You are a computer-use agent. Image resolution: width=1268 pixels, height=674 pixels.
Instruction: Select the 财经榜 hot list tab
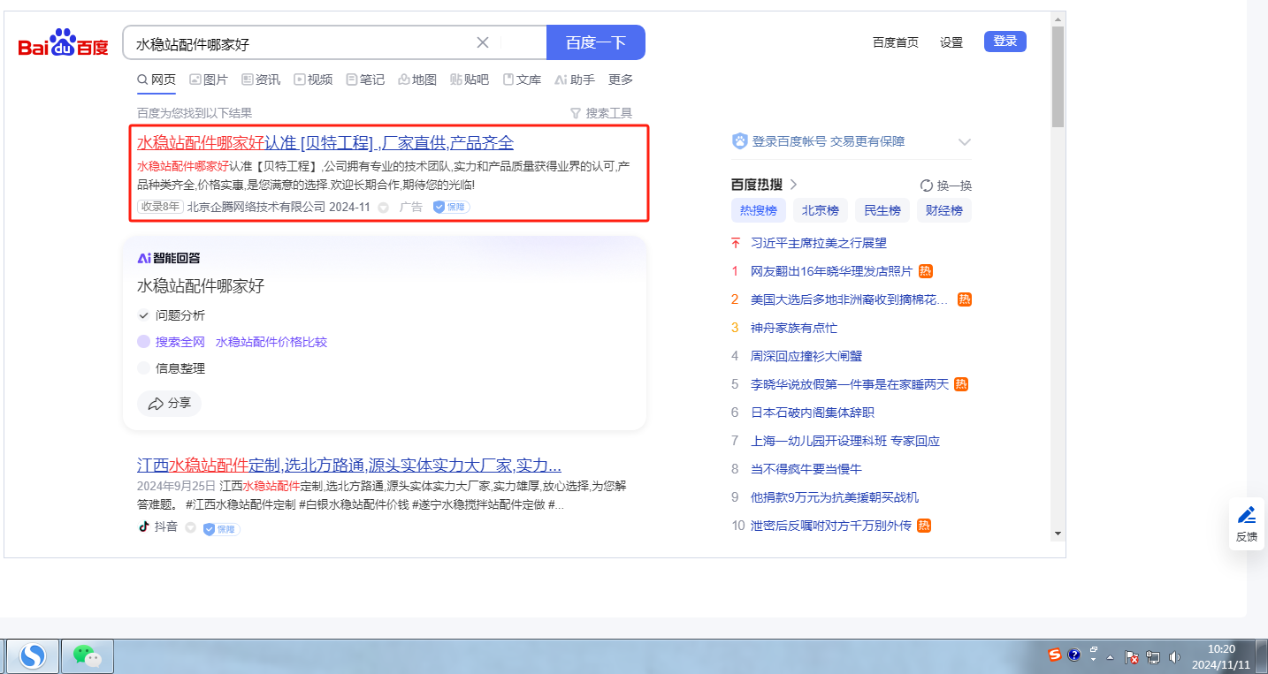click(x=943, y=210)
